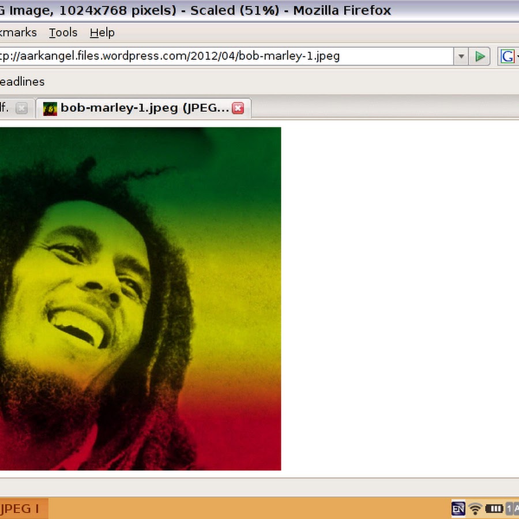Viewport: 519px width, 519px height.
Task: Click the Firefox window title bar text
Action: 195,10
